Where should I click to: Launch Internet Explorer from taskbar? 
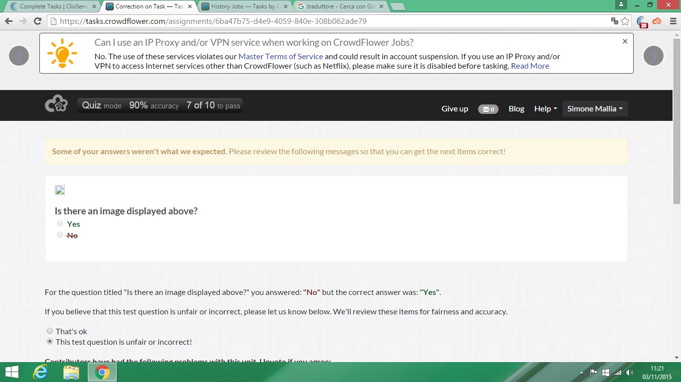pos(40,372)
